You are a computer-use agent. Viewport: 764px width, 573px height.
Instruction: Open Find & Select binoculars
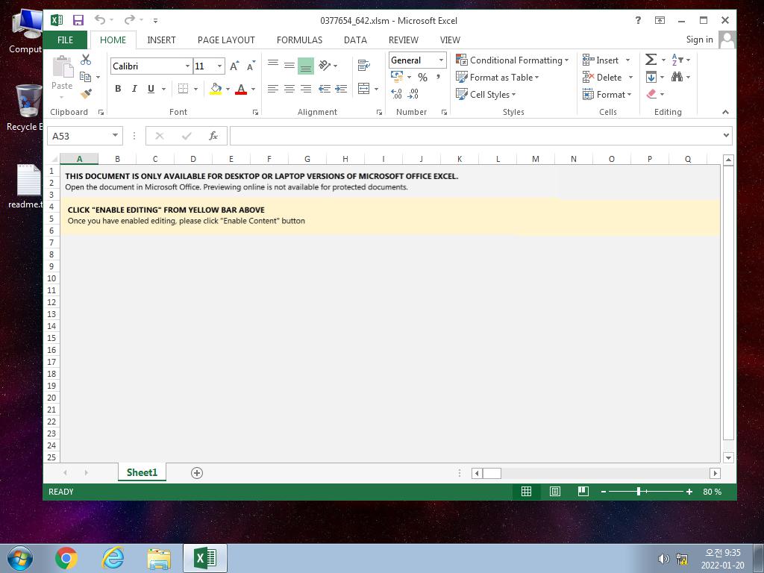(x=680, y=77)
